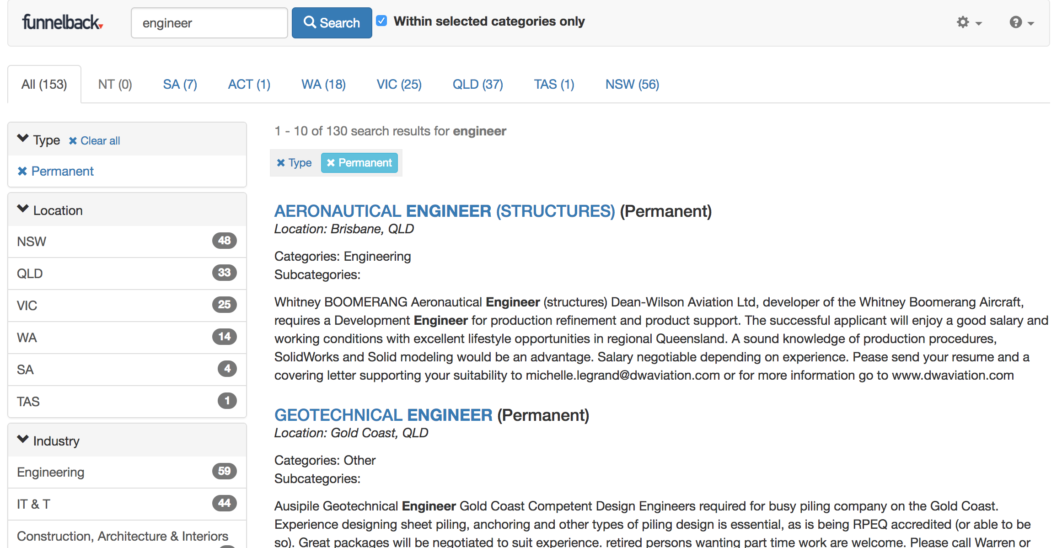1062x548 pixels.
Task: Click the funnelback logo
Action: point(62,22)
